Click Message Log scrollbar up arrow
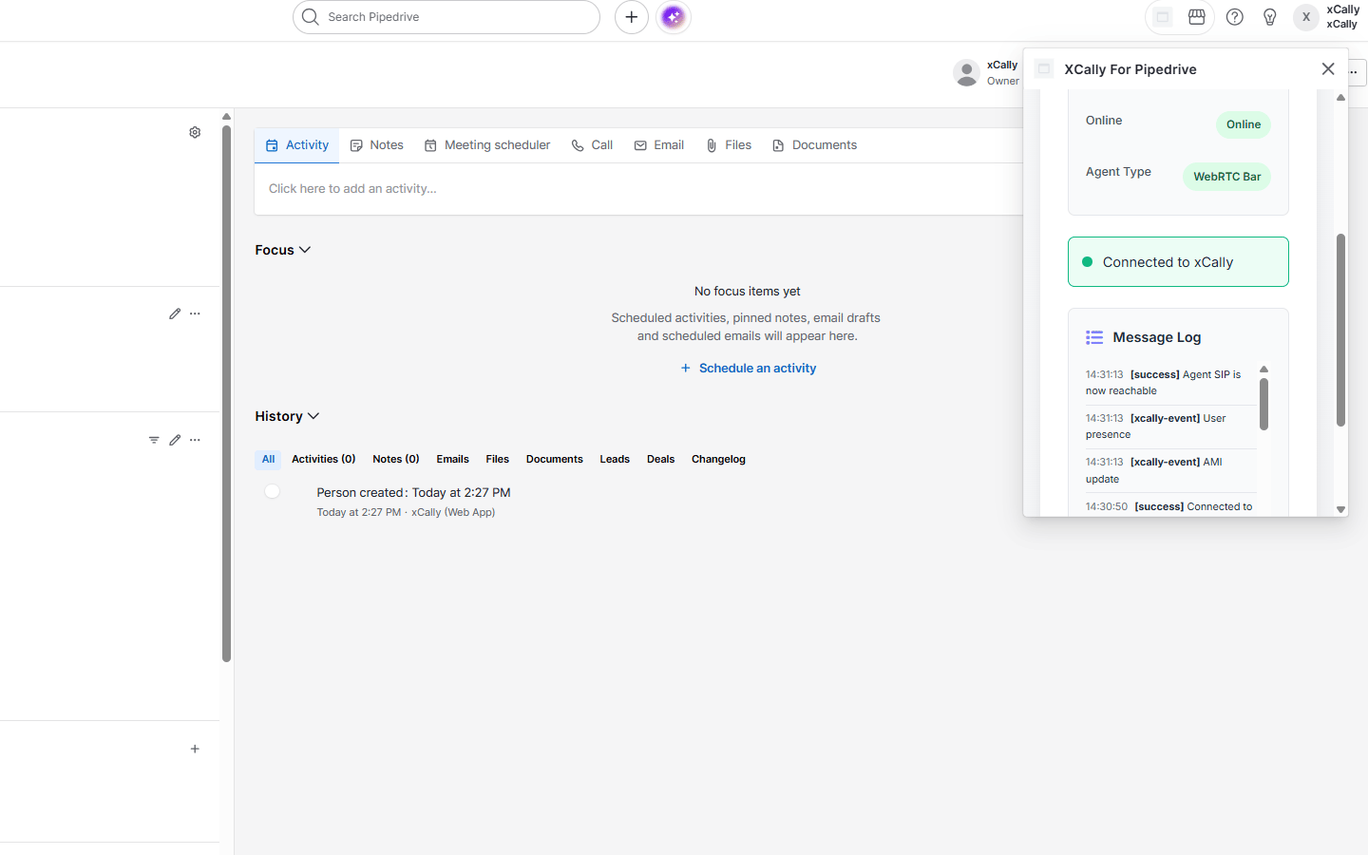1368x855 pixels. pos(1263,370)
